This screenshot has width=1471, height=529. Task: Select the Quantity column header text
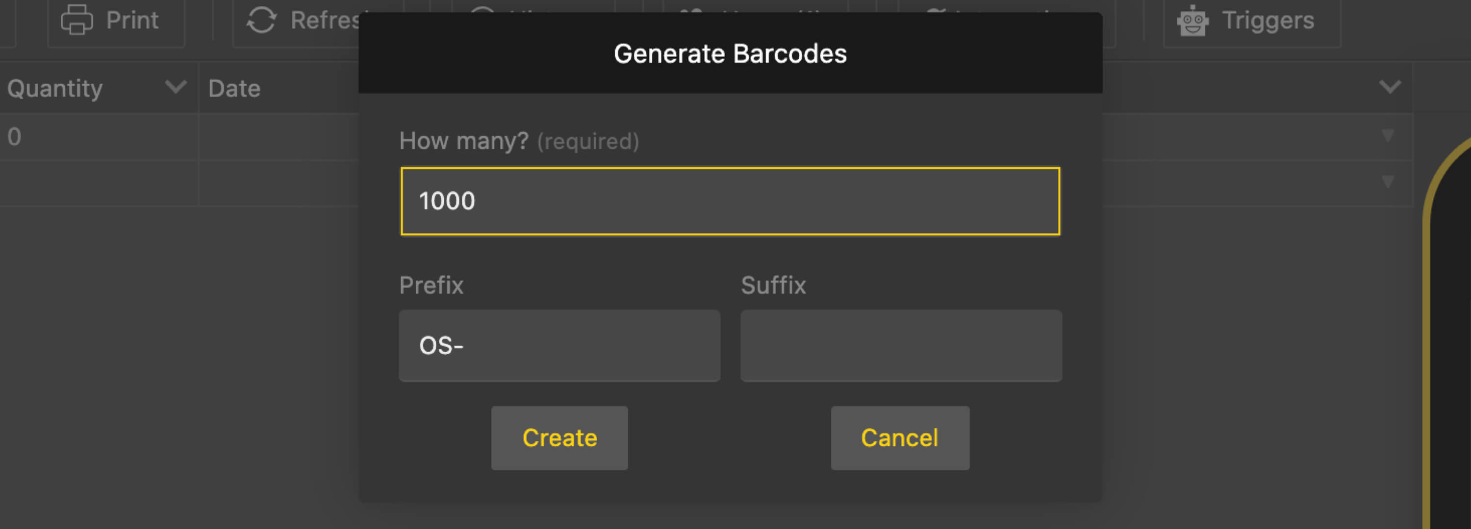pos(55,89)
